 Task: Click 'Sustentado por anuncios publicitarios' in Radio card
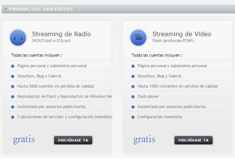point(51,107)
